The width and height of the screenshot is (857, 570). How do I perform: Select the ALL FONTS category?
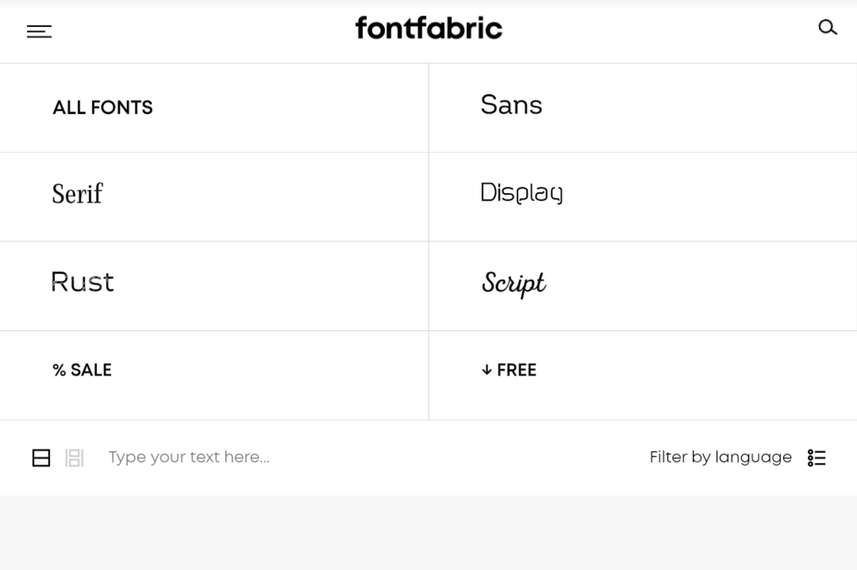(x=102, y=108)
